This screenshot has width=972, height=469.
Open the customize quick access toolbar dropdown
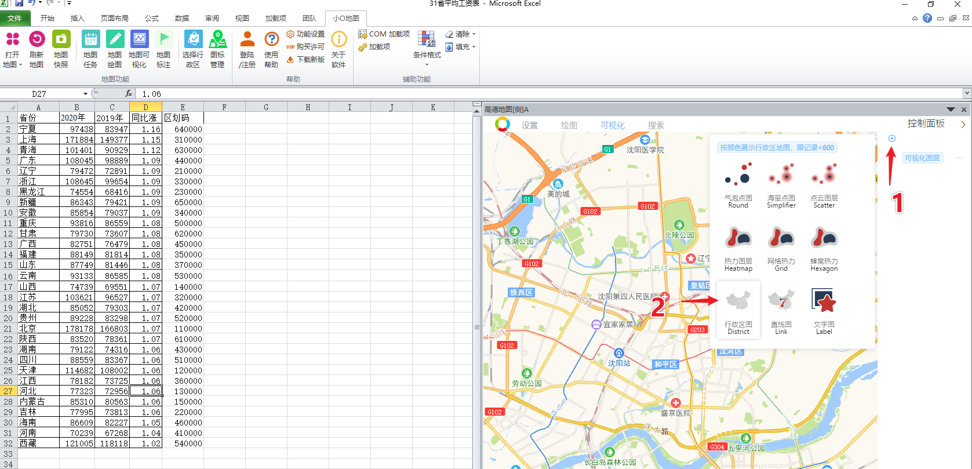[x=69, y=3]
